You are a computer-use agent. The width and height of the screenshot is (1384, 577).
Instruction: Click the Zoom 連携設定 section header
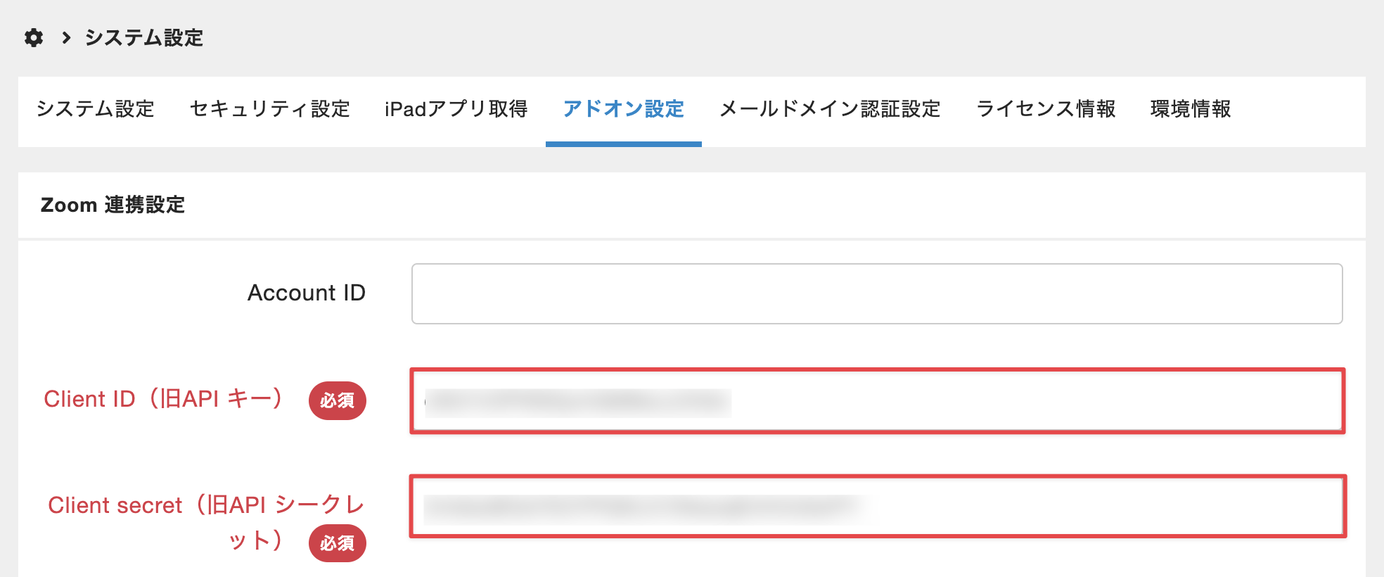click(113, 205)
